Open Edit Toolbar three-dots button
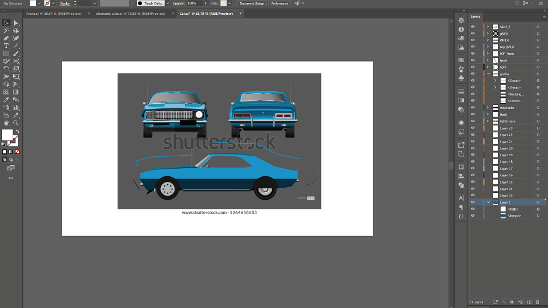548x308 pixels. pos(11,178)
